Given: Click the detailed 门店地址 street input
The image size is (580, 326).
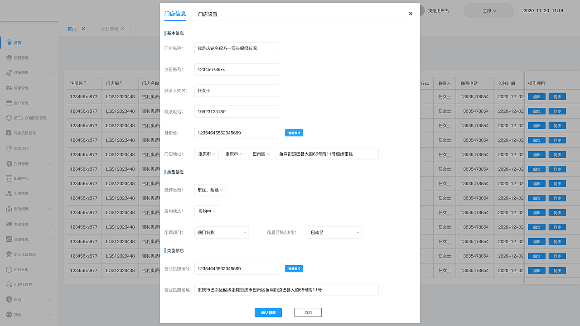Looking at the screenshot, I should (x=327, y=154).
